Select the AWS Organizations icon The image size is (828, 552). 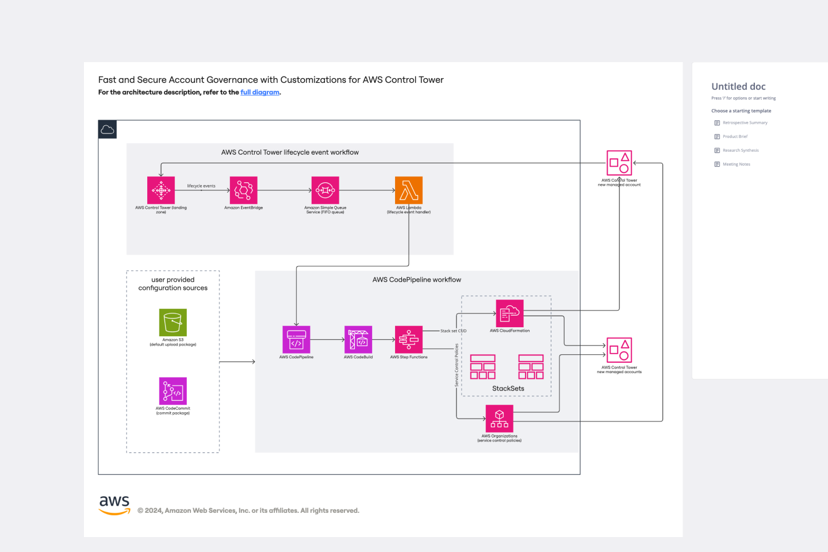(x=500, y=419)
